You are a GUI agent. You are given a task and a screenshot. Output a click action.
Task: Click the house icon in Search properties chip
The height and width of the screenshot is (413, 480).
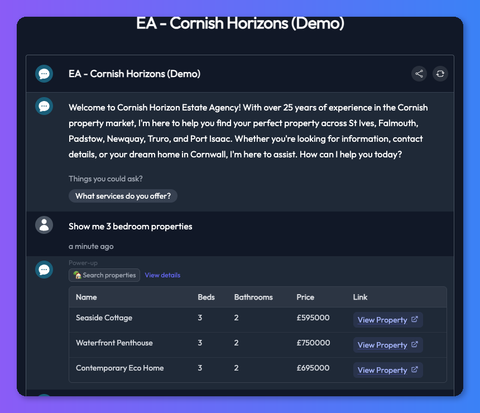tap(77, 275)
